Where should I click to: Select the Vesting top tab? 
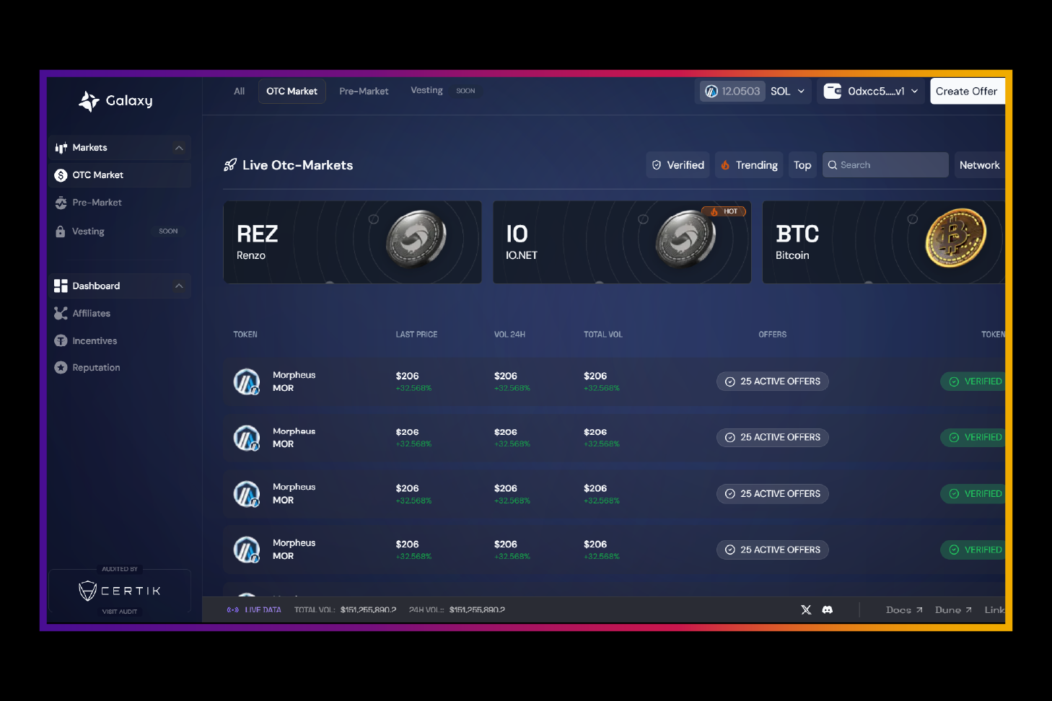click(427, 90)
